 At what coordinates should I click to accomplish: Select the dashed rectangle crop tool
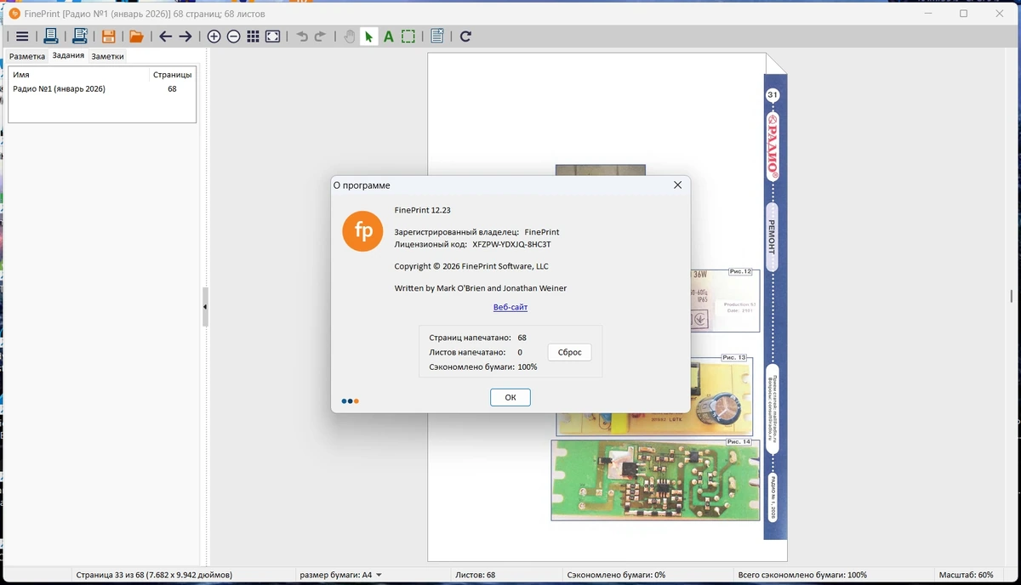click(x=408, y=37)
